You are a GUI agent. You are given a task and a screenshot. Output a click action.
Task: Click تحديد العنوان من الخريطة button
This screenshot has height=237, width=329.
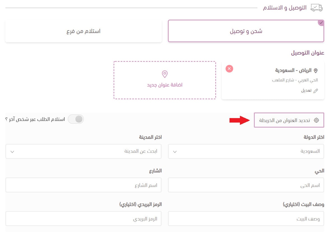(x=289, y=120)
